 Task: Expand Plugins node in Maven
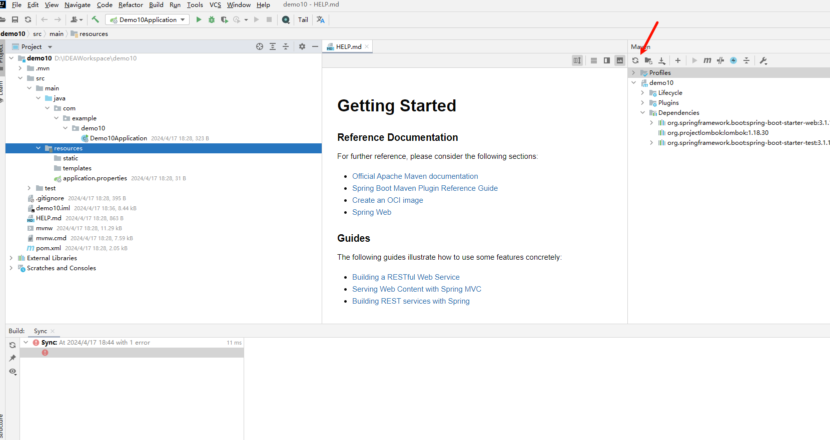coord(642,103)
